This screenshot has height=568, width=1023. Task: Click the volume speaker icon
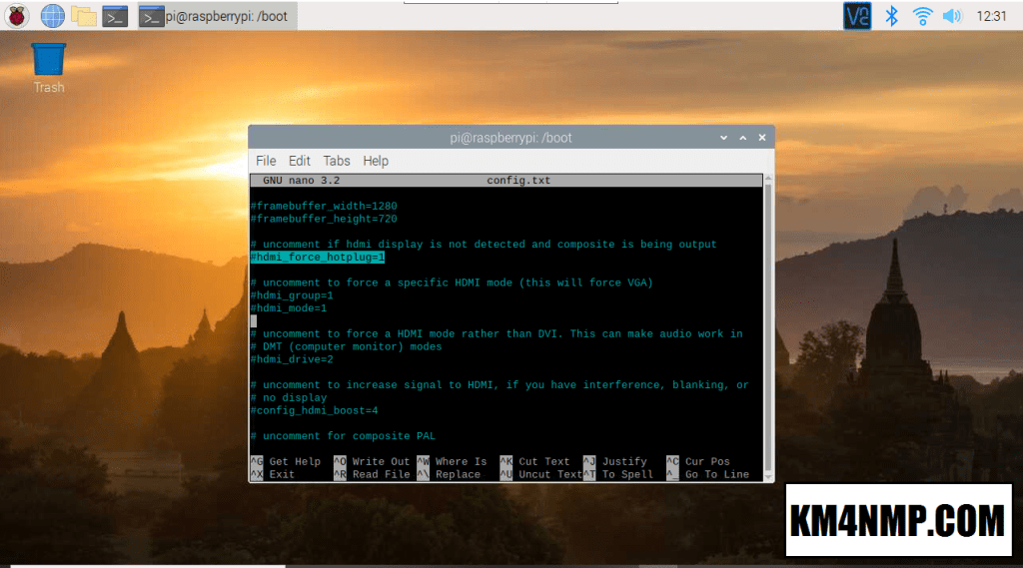(951, 15)
